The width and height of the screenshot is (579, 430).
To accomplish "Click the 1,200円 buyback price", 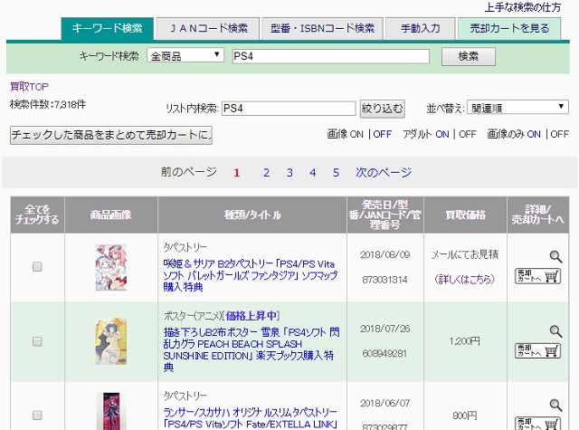I will coord(465,341).
